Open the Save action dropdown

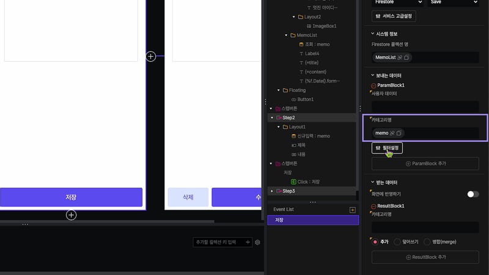point(453,2)
